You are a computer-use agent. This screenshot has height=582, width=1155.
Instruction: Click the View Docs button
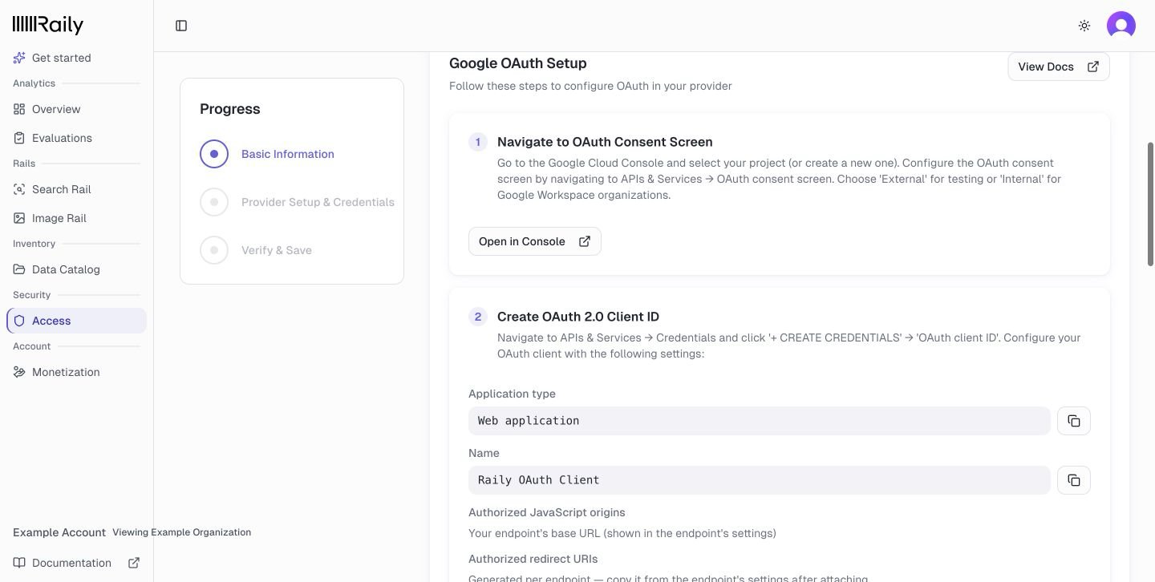pos(1059,67)
